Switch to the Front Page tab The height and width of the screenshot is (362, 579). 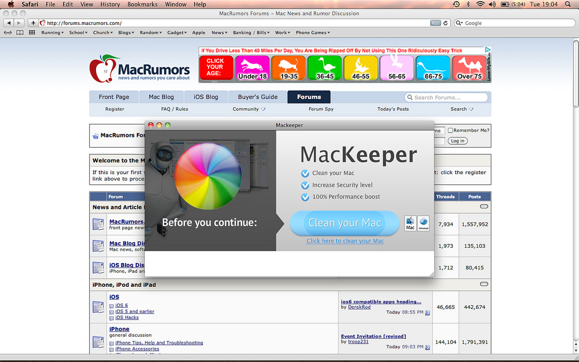coord(114,97)
